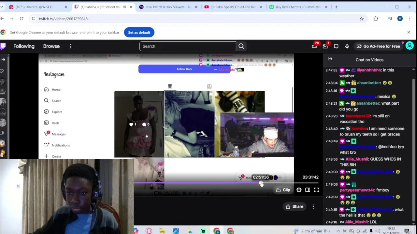Viewport: 417px width, 234px height.
Task: Open Chrome profile M avatar
Action: (400, 19)
